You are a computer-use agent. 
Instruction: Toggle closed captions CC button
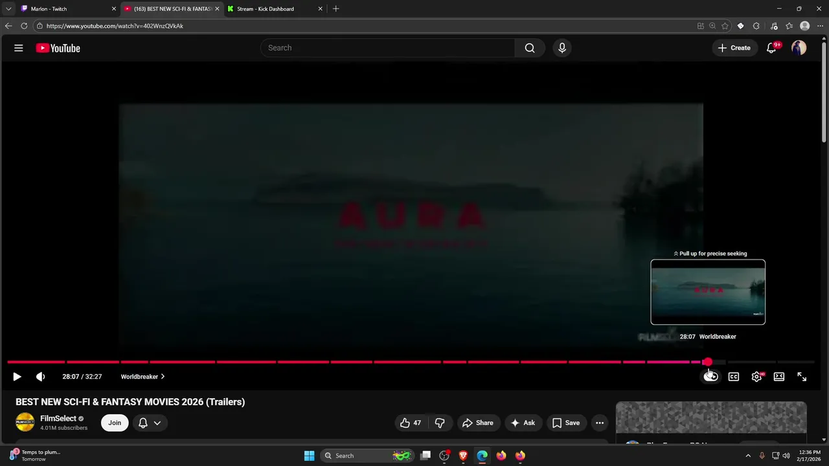734,377
